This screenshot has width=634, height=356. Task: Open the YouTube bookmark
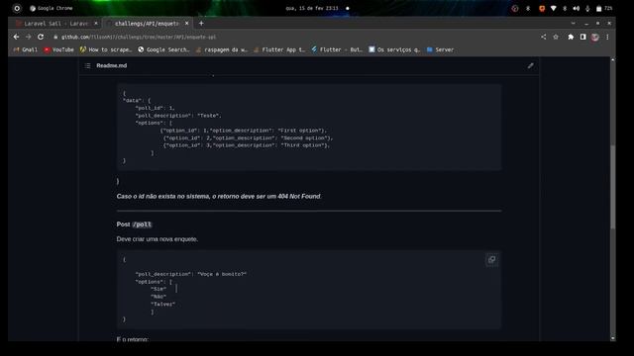pos(59,49)
